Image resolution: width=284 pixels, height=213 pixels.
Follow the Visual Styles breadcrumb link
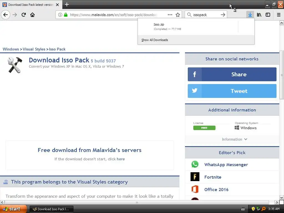[x=34, y=49]
